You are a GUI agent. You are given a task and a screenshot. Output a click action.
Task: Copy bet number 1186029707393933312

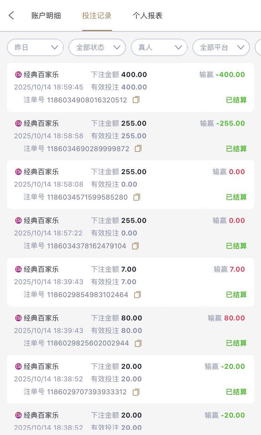(x=136, y=392)
